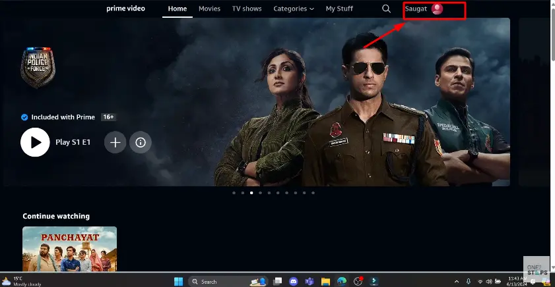This screenshot has width=555, height=287.
Task: Show hidden system tray icons
Action: [457, 282]
